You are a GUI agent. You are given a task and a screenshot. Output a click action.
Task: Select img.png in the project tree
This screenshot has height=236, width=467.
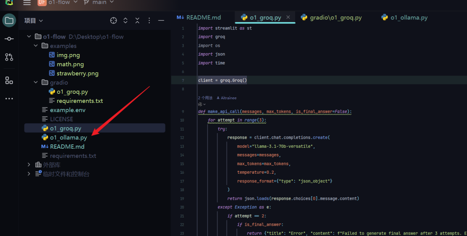(68, 55)
